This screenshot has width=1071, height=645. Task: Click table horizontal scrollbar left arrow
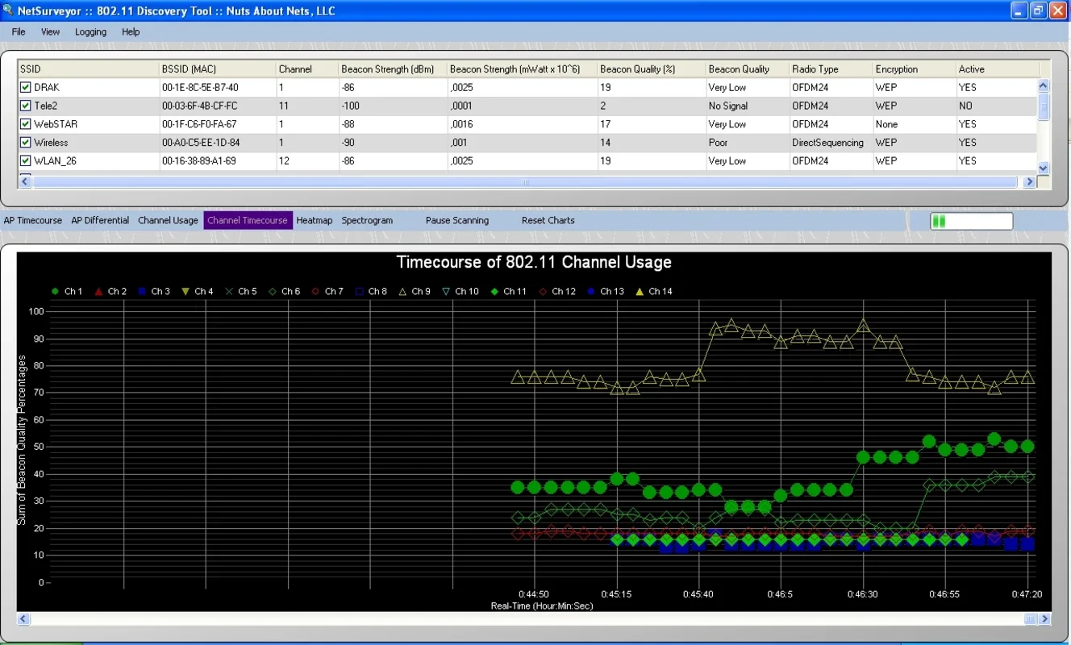point(24,182)
